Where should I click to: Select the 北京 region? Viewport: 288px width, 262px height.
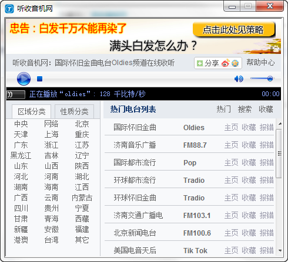click(82, 124)
